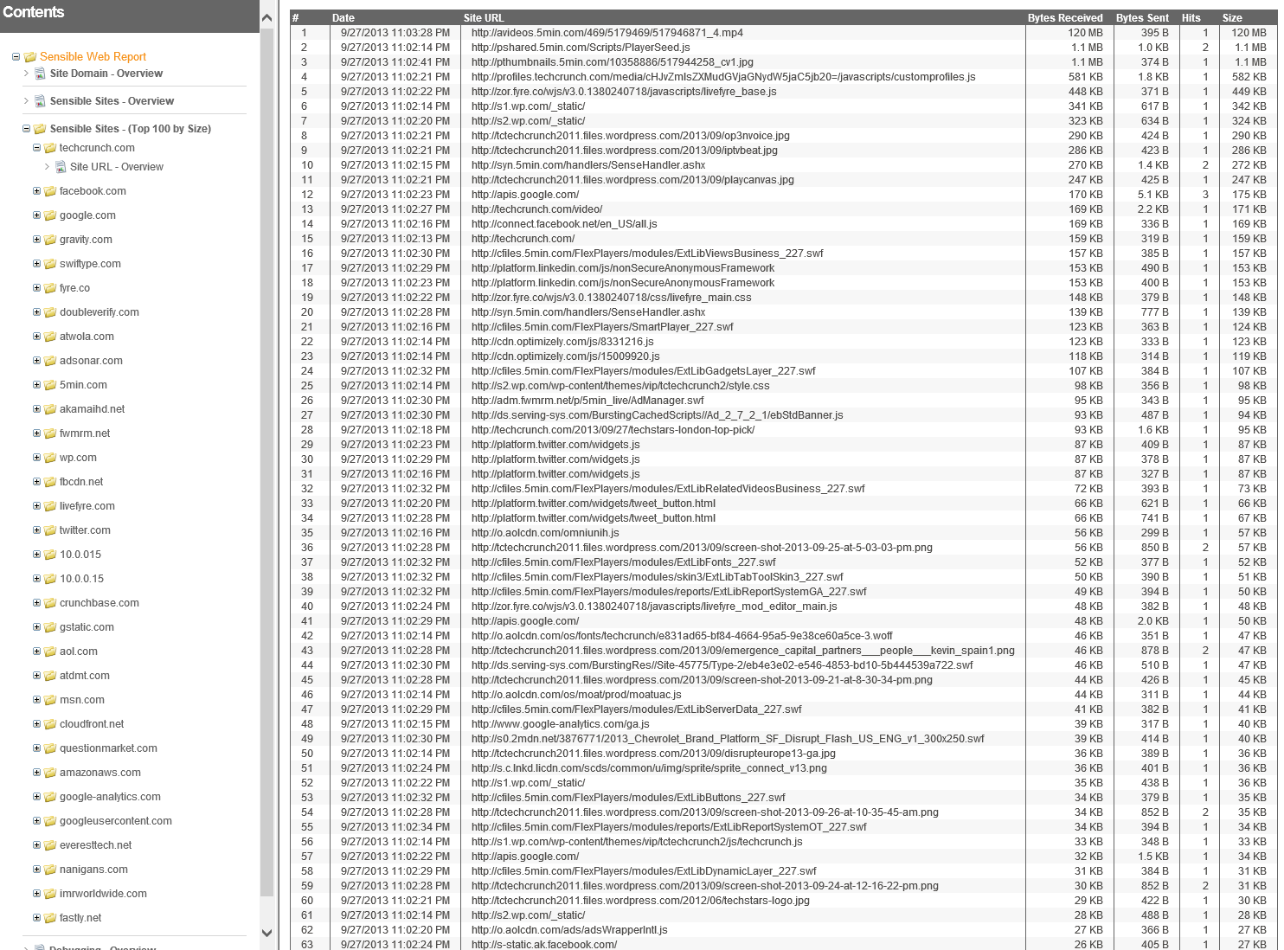Expand the 5min.com tree node
1284x950 pixels.
point(36,384)
